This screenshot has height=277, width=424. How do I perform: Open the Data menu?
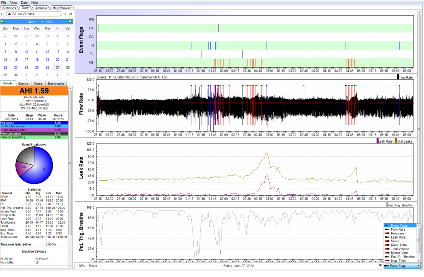click(24, 2)
